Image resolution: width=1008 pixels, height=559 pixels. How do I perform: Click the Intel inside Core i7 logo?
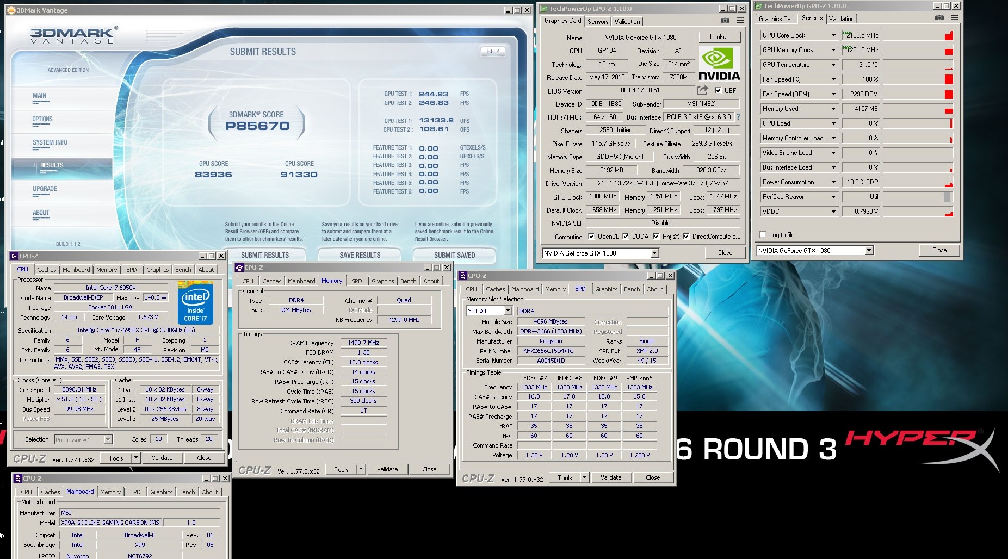pos(195,303)
